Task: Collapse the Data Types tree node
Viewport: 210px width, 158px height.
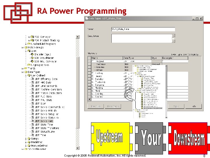Action: click(x=22, y=72)
